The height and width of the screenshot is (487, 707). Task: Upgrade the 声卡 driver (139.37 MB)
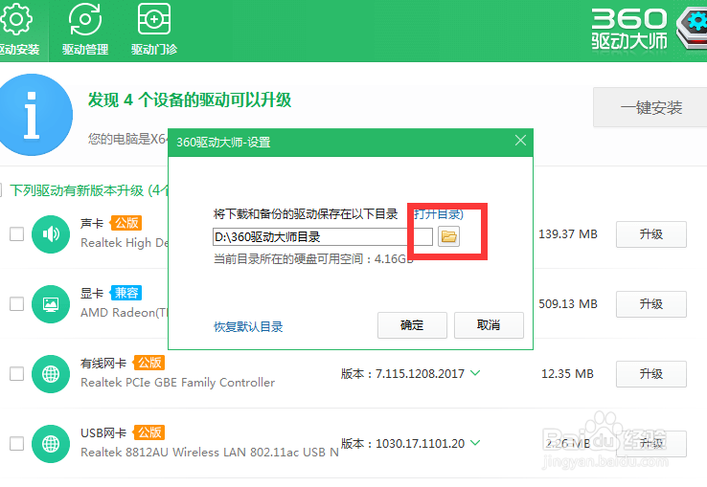click(x=651, y=234)
